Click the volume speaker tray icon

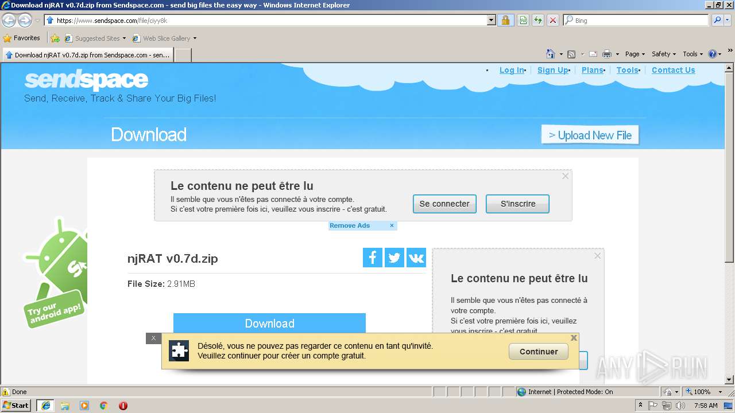[x=680, y=406]
